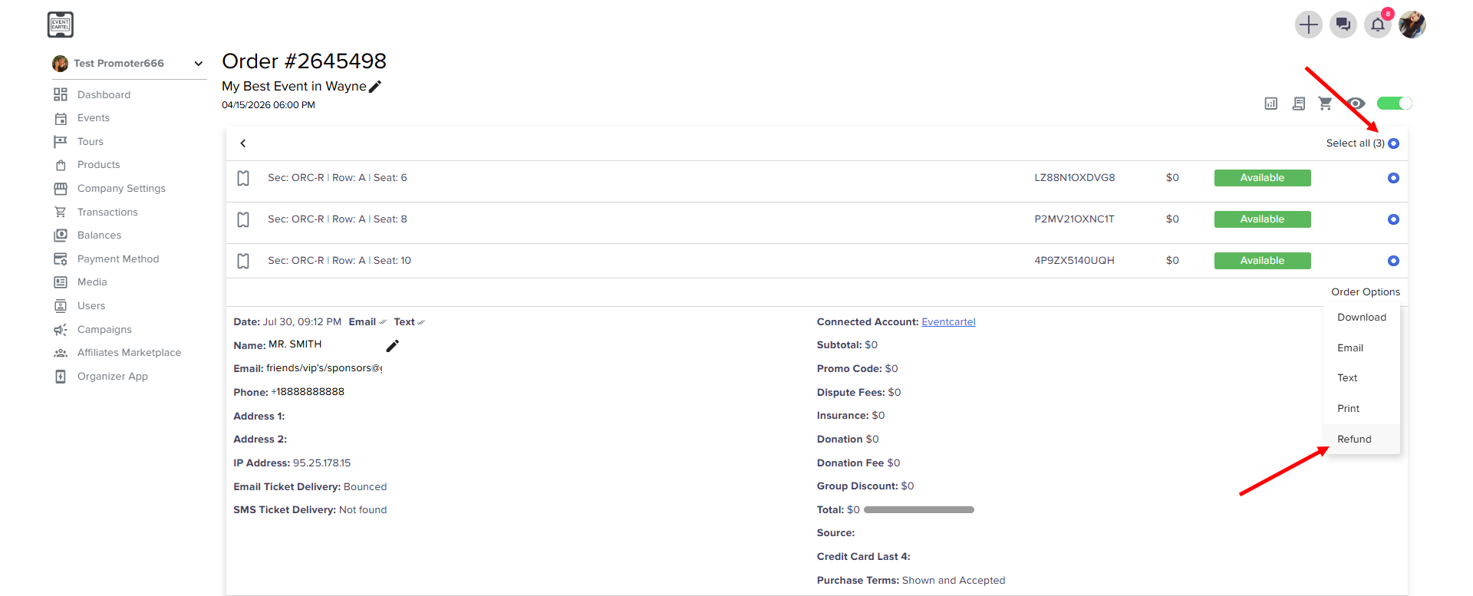Open Events in sidebar
The height and width of the screenshot is (596, 1473).
(94, 118)
